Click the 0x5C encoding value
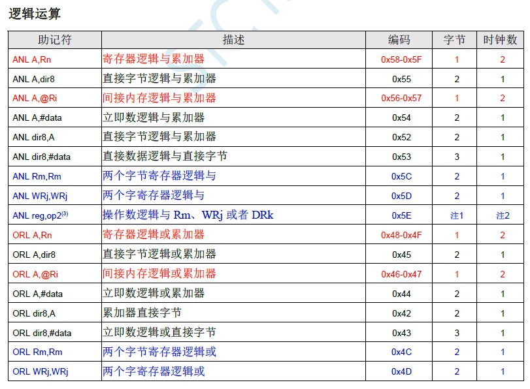 point(401,177)
